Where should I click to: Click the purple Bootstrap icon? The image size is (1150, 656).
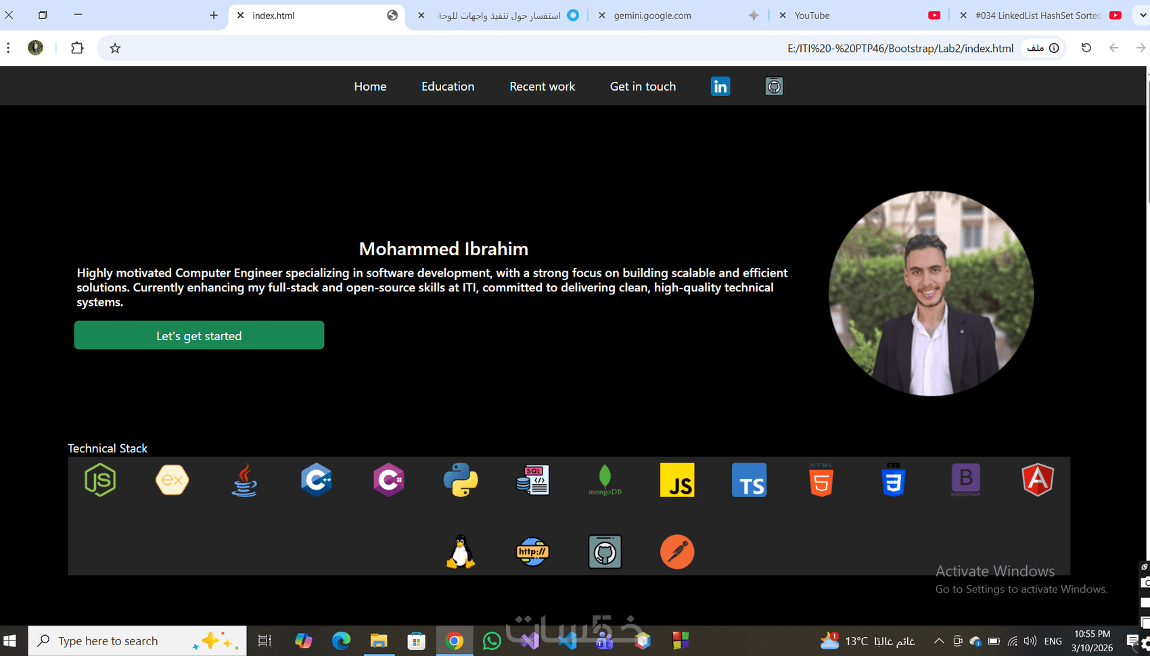(965, 480)
